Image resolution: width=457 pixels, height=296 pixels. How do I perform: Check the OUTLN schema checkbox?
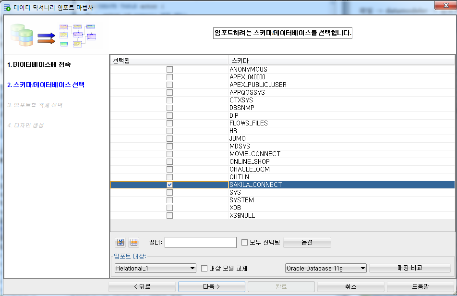[x=169, y=177]
